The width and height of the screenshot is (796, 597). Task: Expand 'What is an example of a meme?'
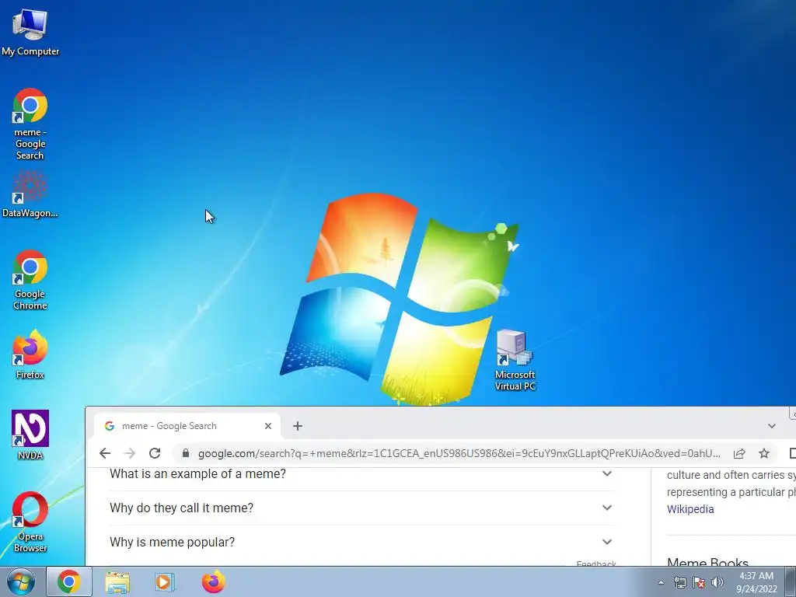[362, 473]
